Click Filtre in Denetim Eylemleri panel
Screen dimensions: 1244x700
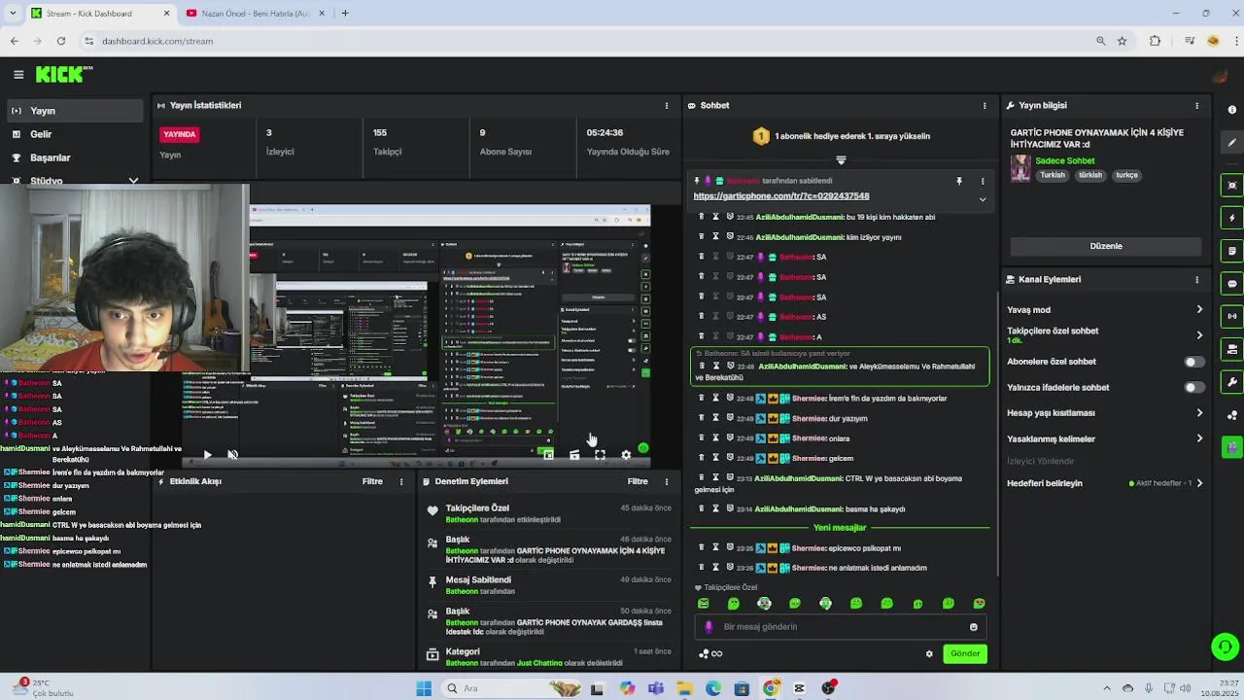[x=638, y=481]
